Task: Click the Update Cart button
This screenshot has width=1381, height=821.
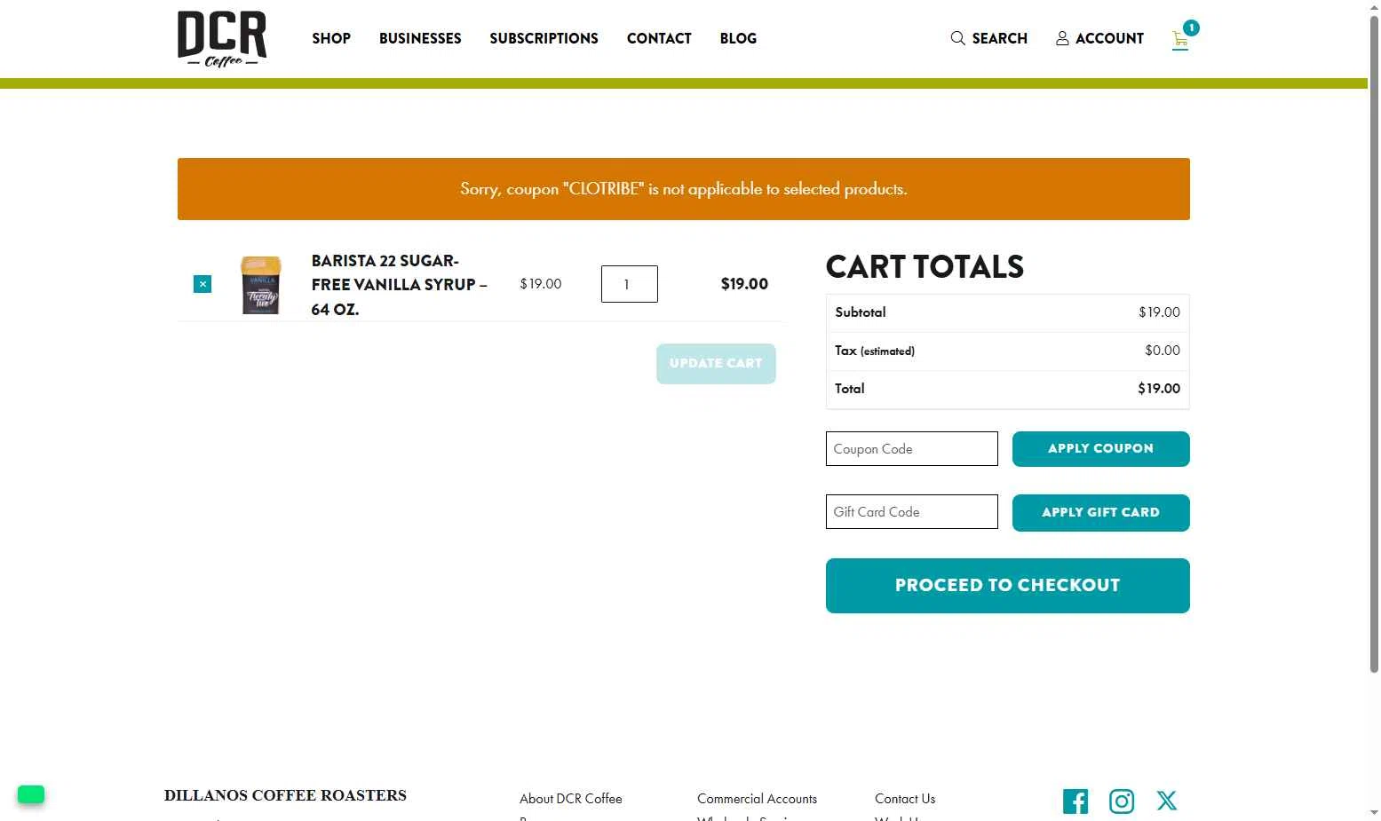Action: [x=716, y=364]
